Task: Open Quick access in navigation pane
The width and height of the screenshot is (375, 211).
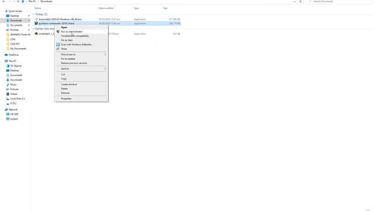Action: tap(15, 11)
